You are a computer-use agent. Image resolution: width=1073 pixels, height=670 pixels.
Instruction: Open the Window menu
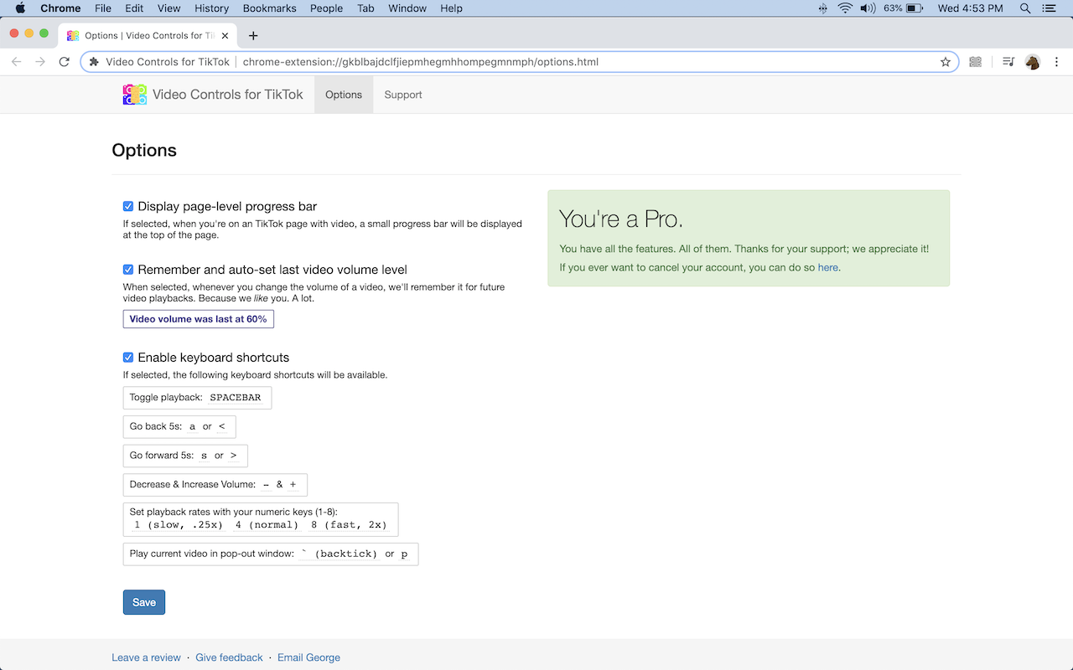click(406, 8)
